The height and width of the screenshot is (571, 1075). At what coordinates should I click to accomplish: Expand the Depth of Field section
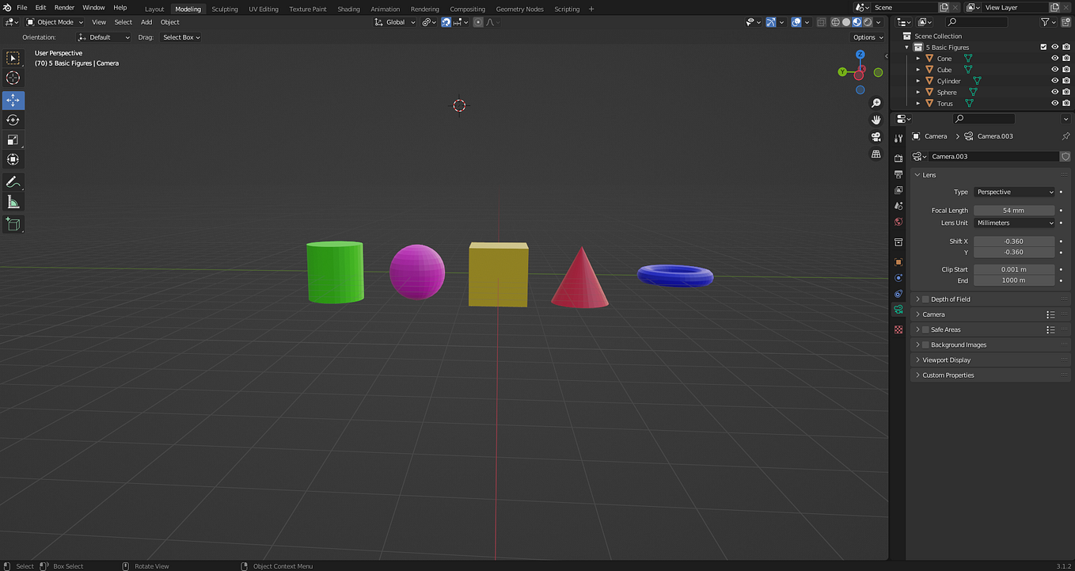950,299
